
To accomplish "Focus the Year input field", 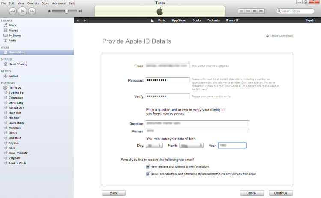I will click(x=232, y=146).
